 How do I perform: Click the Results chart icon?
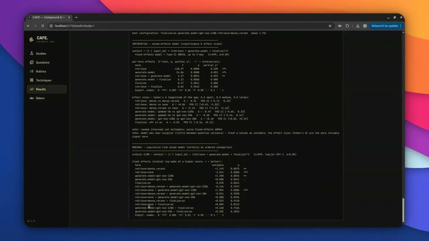(32, 89)
